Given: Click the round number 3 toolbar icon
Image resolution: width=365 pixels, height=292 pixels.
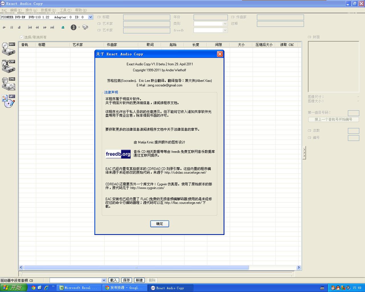Looking at the screenshot, I should click(x=74, y=27).
